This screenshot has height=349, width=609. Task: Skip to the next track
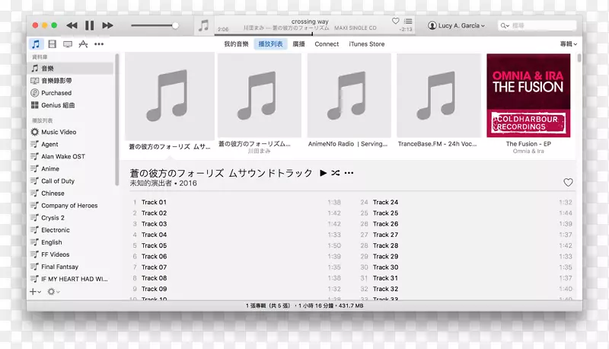click(107, 25)
